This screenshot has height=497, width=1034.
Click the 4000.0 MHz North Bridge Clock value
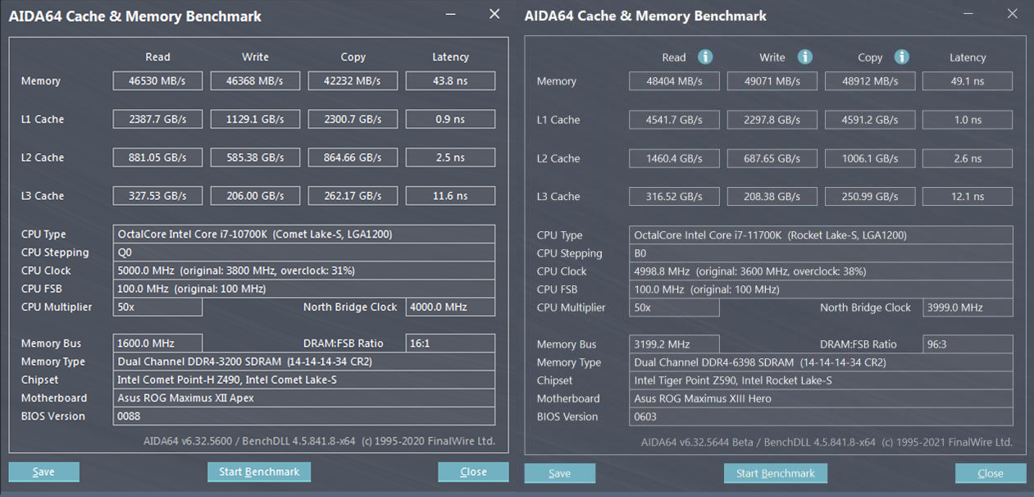pos(450,307)
